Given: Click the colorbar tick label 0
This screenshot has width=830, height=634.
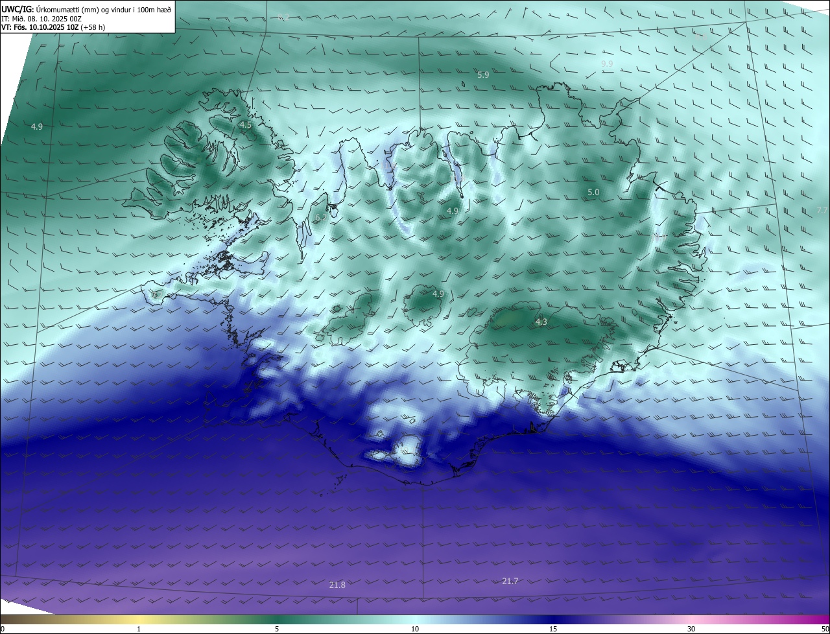Looking at the screenshot, I should click(x=3, y=629).
